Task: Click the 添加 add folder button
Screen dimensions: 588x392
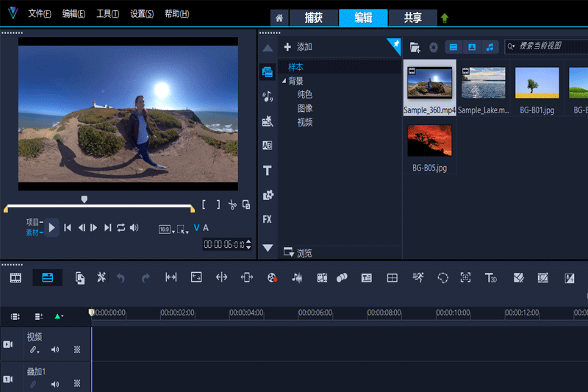Action: [x=298, y=47]
